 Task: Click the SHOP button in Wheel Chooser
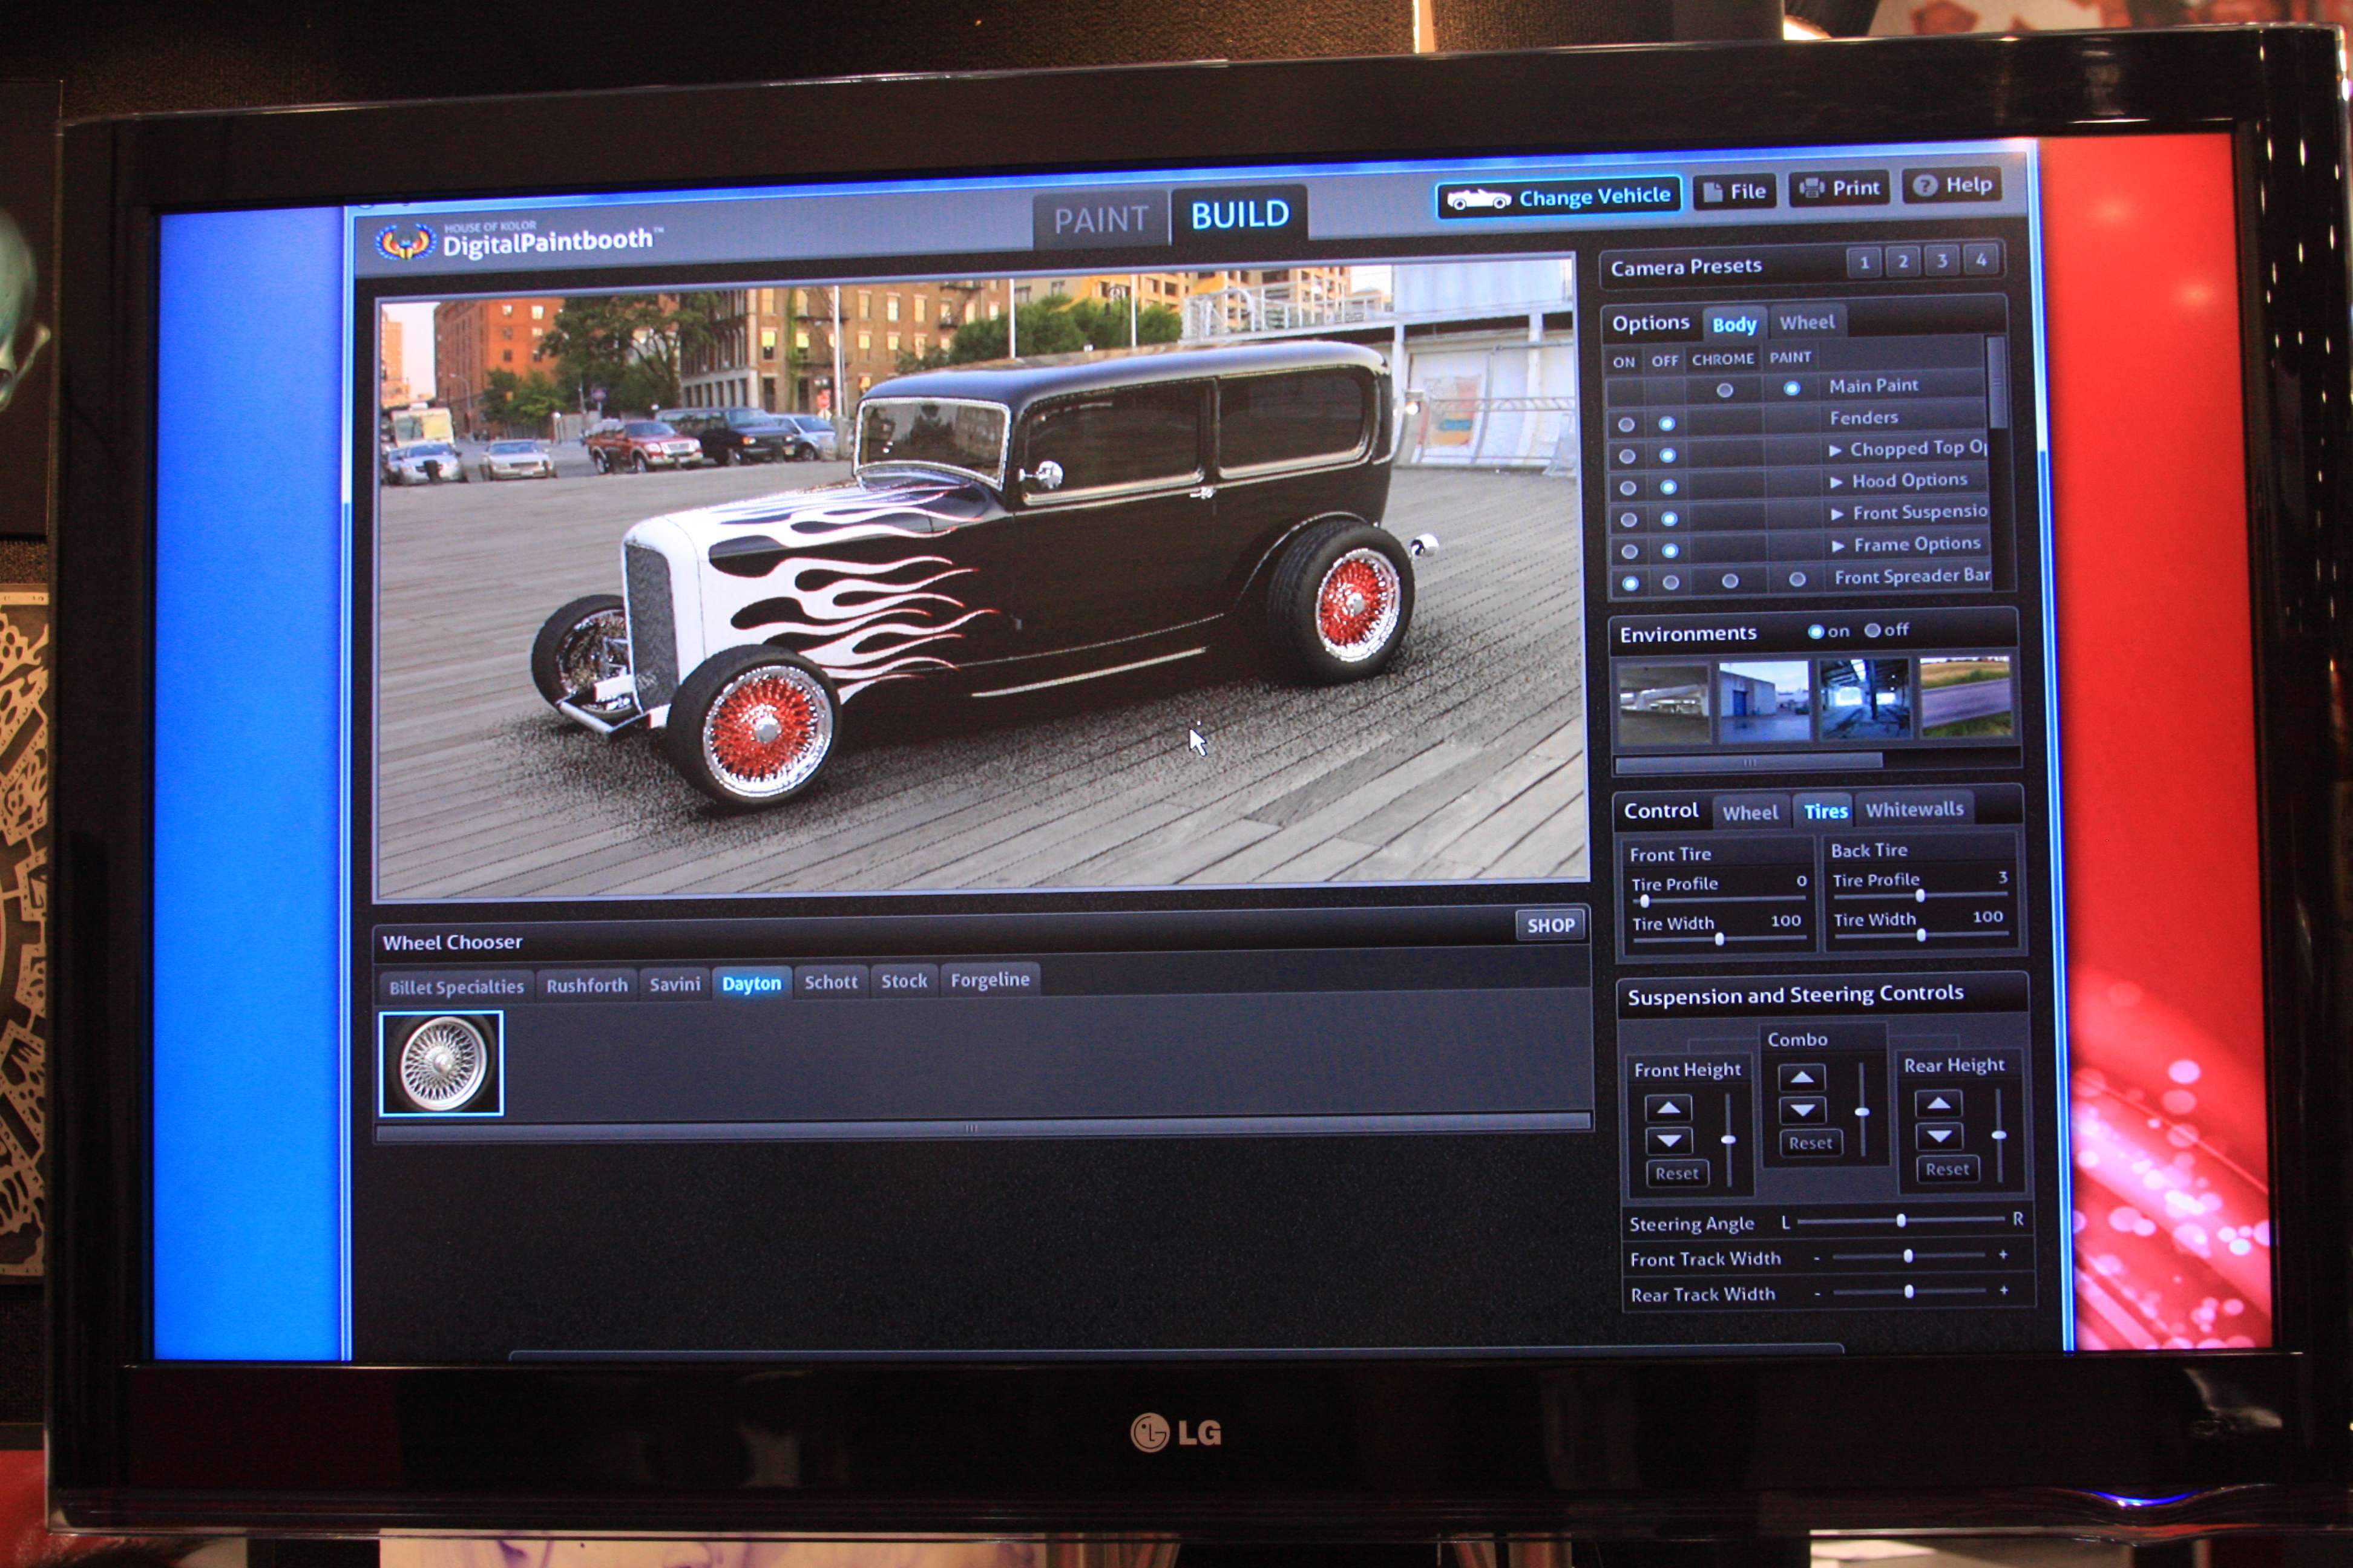[x=1551, y=926]
